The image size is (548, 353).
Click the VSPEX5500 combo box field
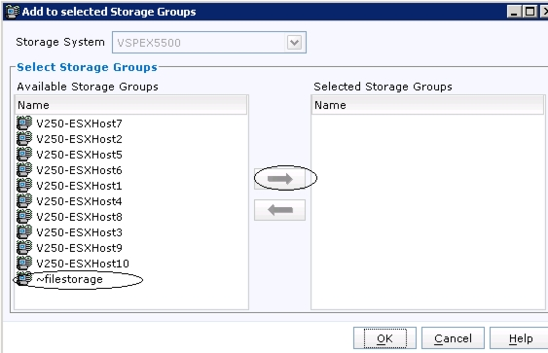pyautogui.click(x=209, y=43)
